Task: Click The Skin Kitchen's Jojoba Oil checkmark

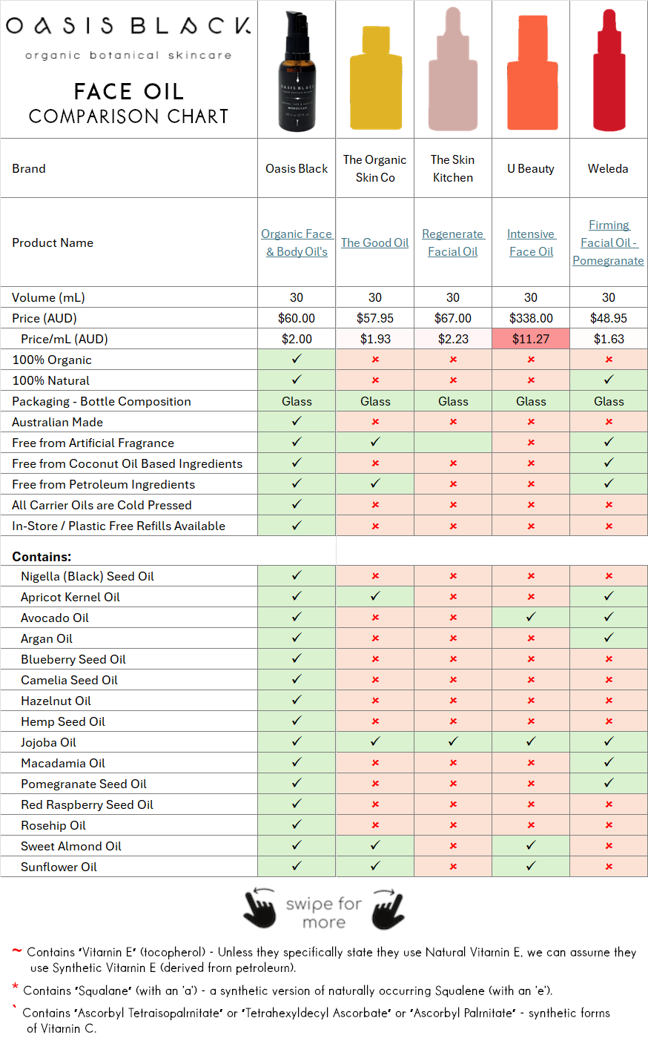Action: coord(453,741)
